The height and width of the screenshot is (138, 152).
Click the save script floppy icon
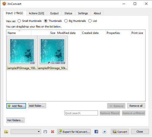pos(45,132)
